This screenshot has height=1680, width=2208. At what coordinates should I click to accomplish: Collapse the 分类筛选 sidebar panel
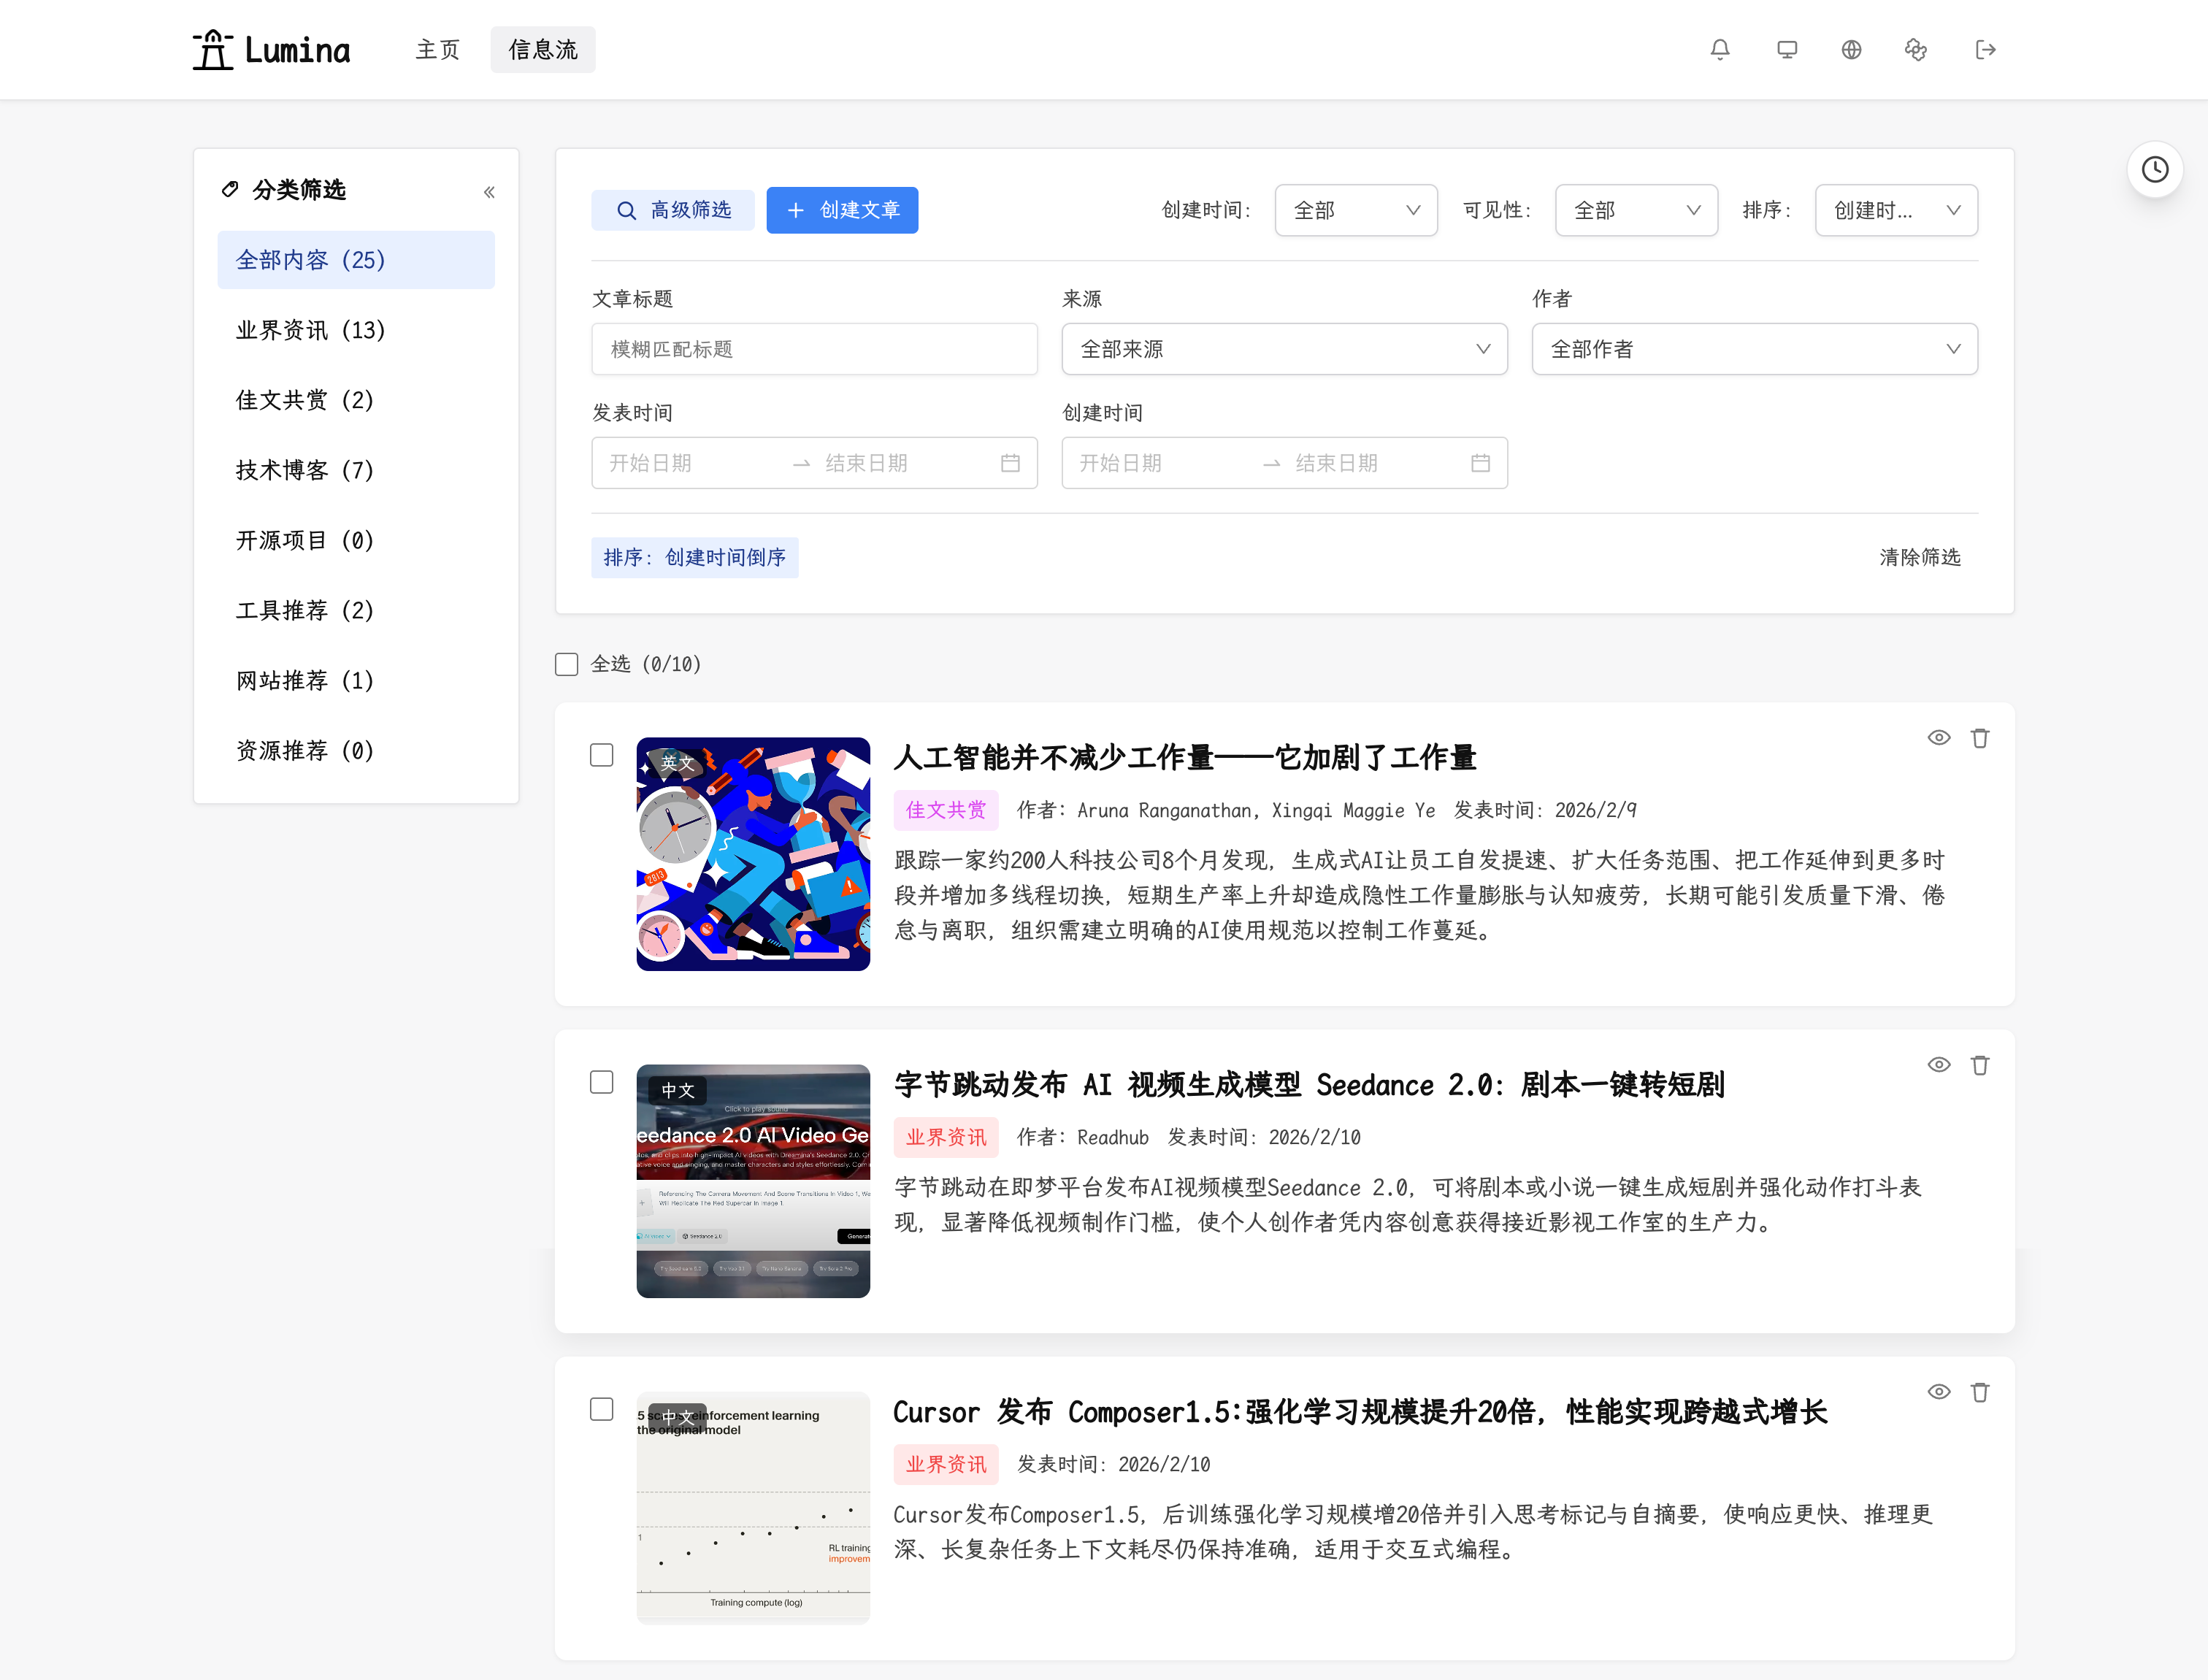(x=489, y=191)
